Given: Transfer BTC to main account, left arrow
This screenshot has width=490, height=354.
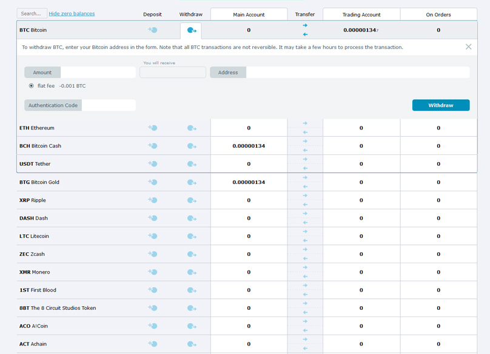Looking at the screenshot, I should pos(305,34).
